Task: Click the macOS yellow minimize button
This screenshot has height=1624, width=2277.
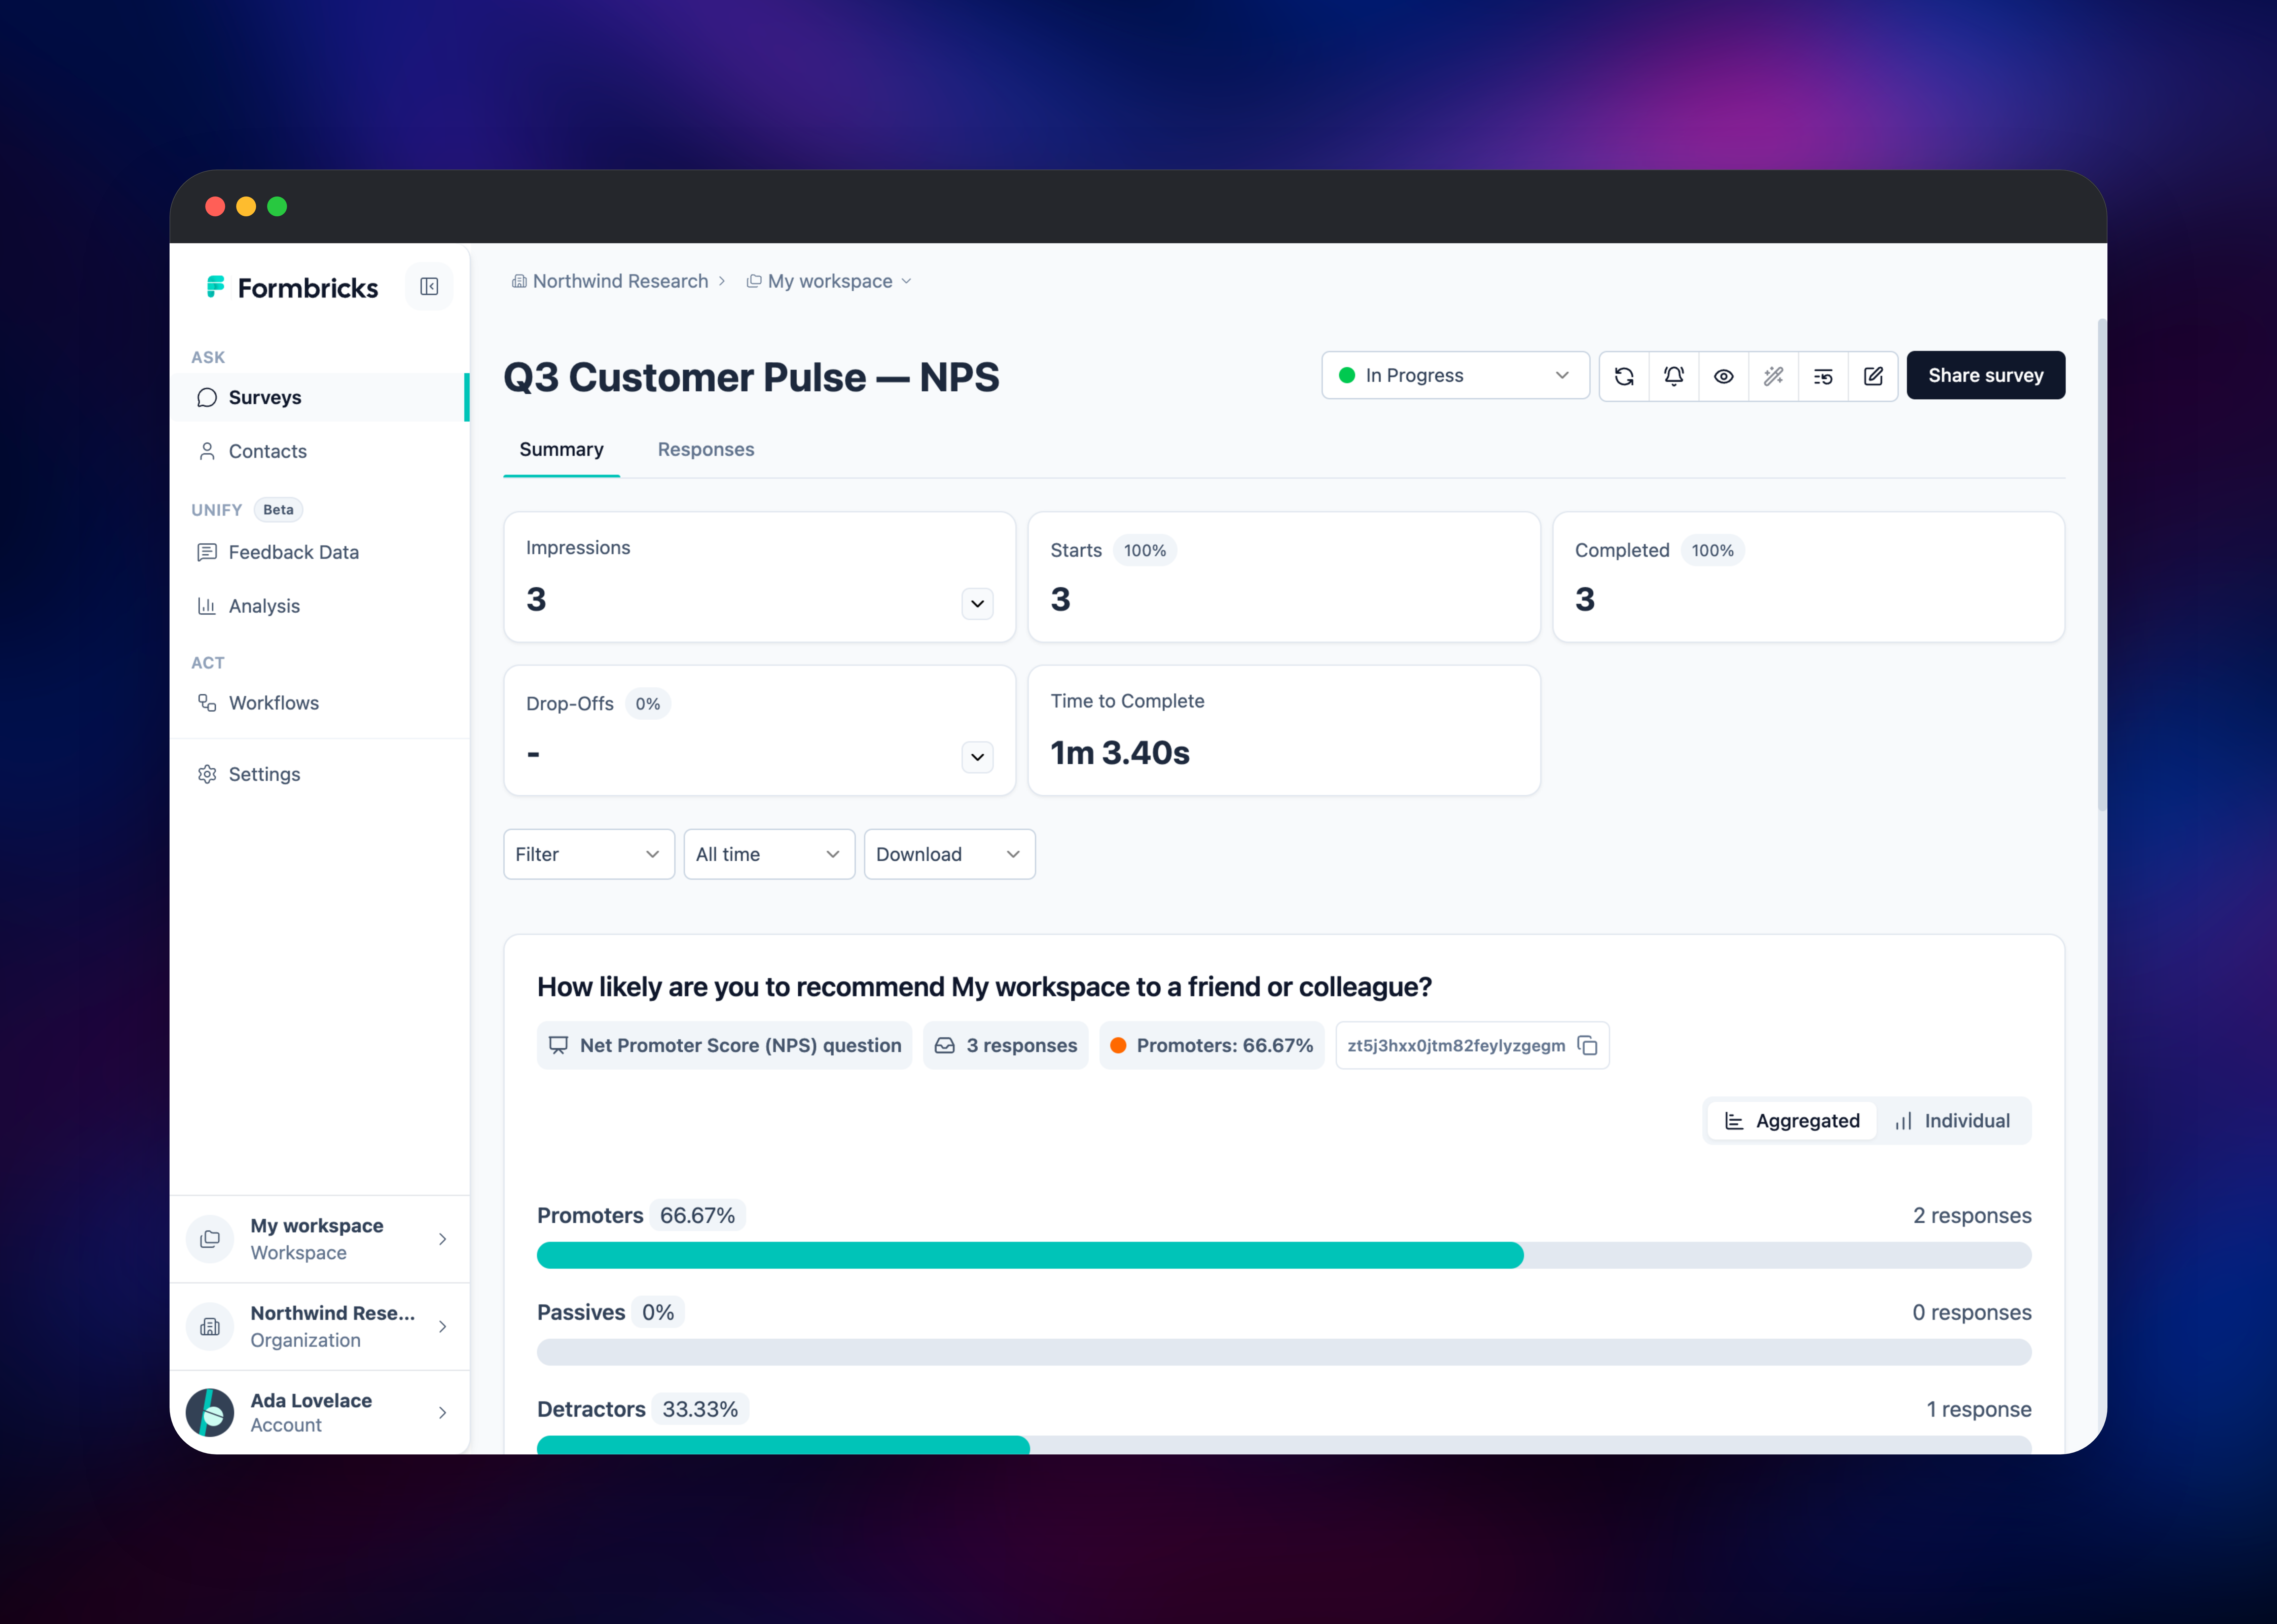Action: [x=246, y=206]
